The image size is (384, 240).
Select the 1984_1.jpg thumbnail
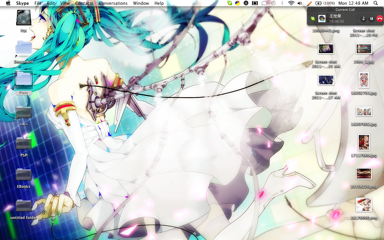364,49
